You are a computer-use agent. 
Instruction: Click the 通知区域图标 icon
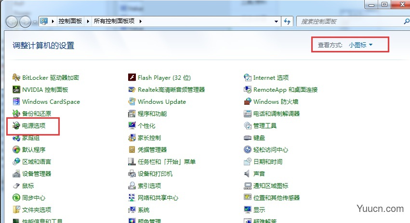click(247, 186)
